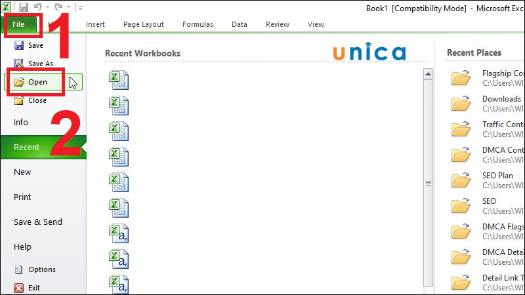Select Print in the left pane

click(x=22, y=197)
